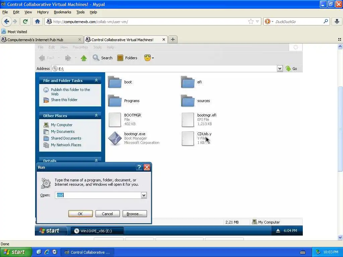Screen dimensions: 343x257
Task: Click Publish this folder to the Web
Action: 70,92
